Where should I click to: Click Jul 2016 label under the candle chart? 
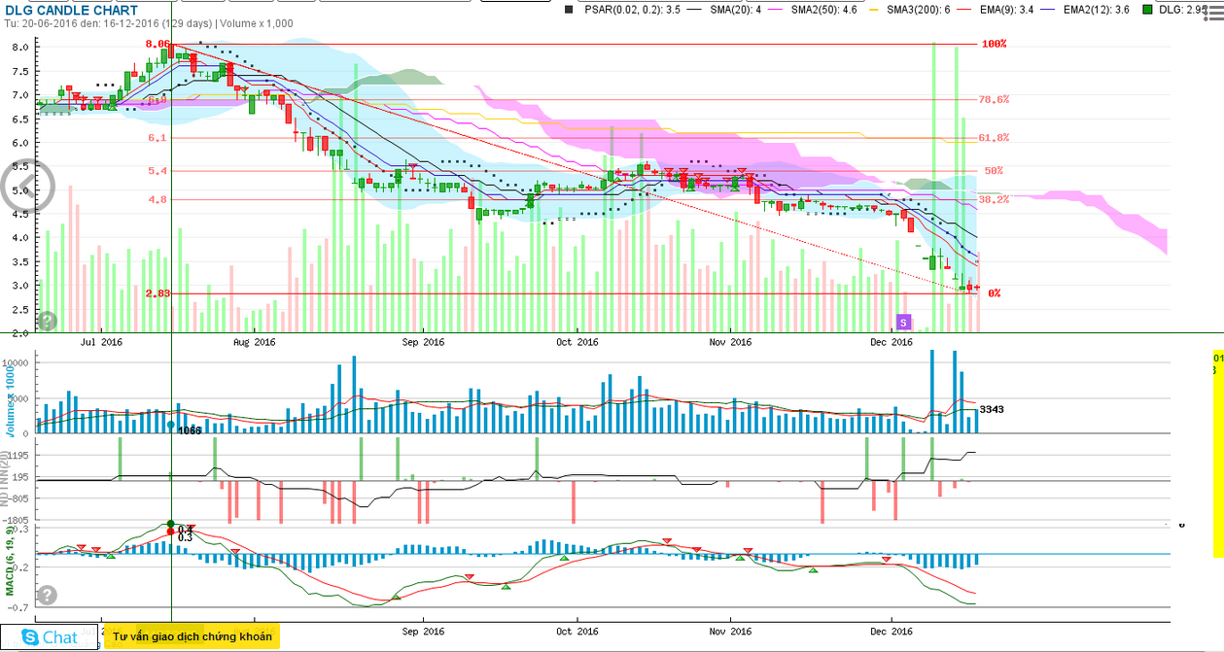point(101,342)
